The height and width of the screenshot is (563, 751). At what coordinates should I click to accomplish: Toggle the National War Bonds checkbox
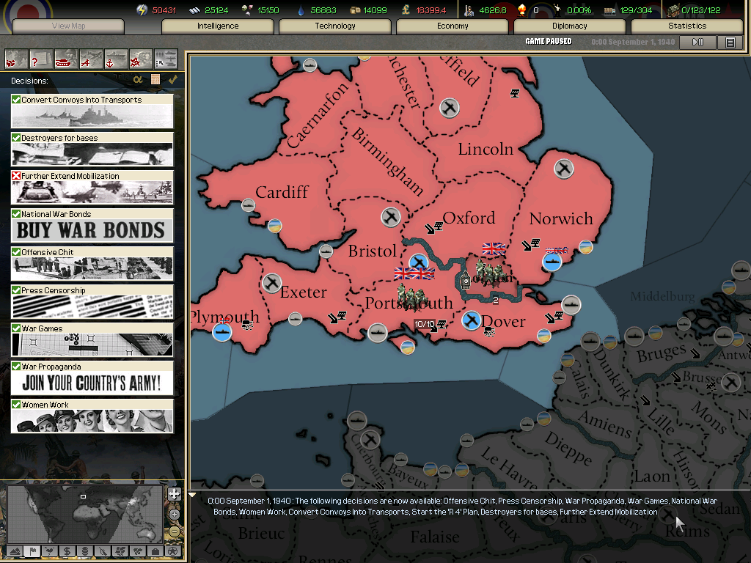pyautogui.click(x=16, y=213)
